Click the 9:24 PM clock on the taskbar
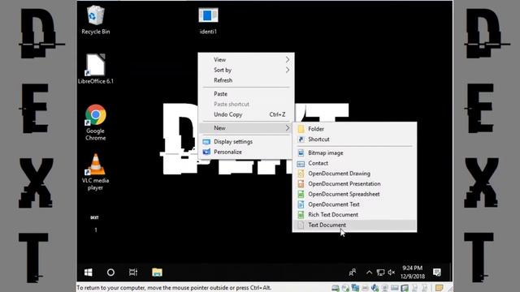Image resolution: width=520 pixels, height=292 pixels. coord(412,273)
